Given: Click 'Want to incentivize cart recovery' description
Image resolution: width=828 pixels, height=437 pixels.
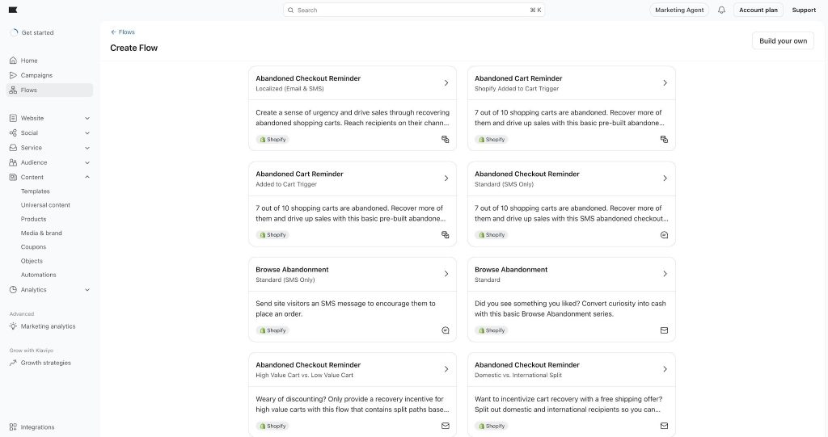Looking at the screenshot, I should click(x=569, y=404).
